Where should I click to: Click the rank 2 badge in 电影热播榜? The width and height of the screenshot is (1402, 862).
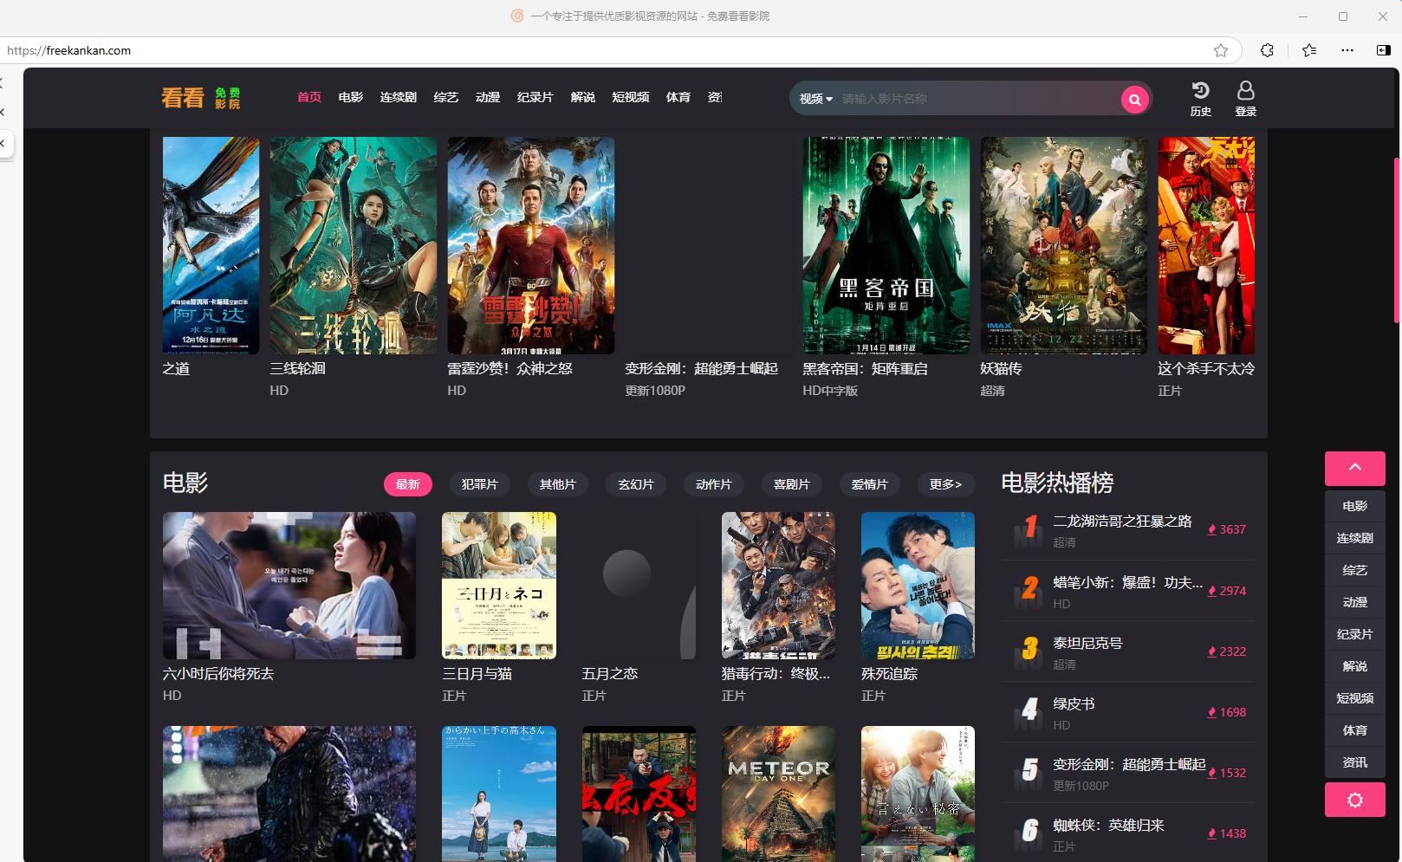pyautogui.click(x=1029, y=590)
